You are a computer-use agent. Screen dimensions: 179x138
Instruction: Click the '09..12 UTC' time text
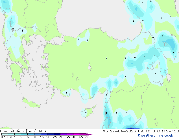(149, 131)
